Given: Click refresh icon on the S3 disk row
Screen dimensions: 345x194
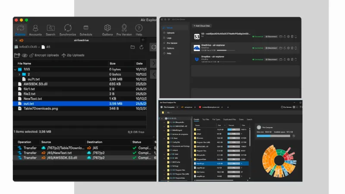Looking at the screenshot, I should tap(285, 37).
